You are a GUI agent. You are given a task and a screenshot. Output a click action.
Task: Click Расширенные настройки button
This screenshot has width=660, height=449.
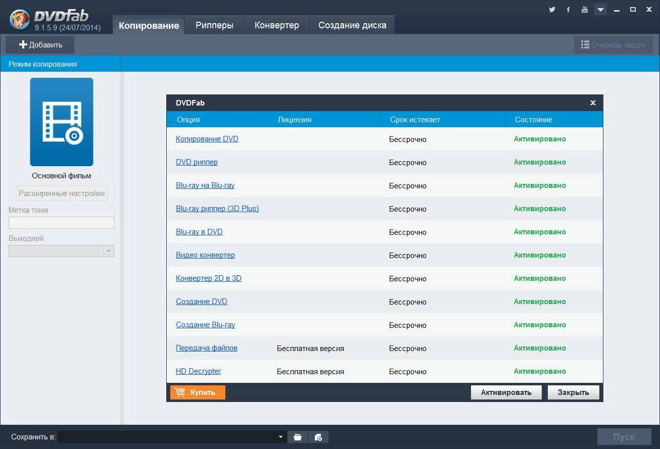62,193
